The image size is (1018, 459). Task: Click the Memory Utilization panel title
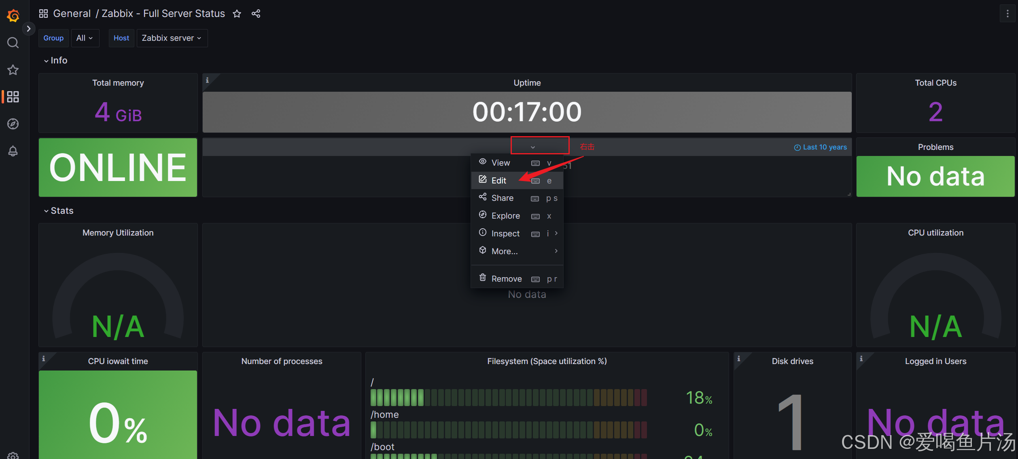click(118, 233)
